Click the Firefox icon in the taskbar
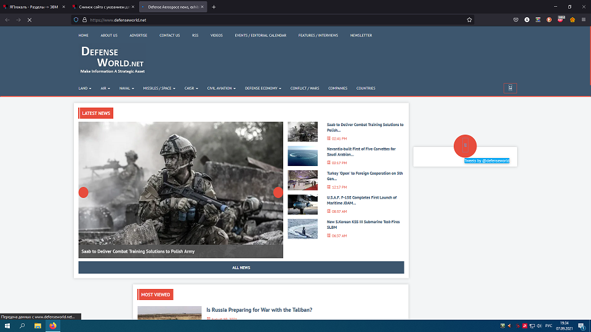 tap(53, 326)
